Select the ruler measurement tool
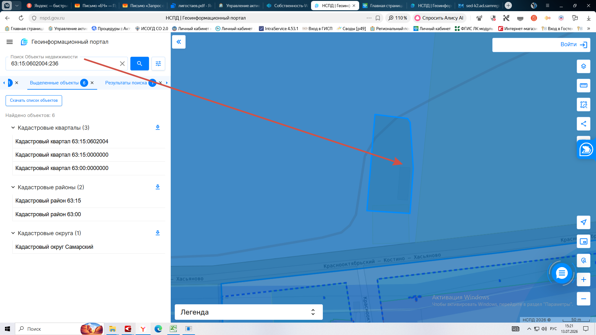The image size is (596, 335). point(584,85)
